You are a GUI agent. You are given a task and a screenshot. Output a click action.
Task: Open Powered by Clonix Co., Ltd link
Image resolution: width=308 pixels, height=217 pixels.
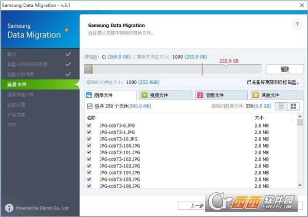click(x=43, y=208)
